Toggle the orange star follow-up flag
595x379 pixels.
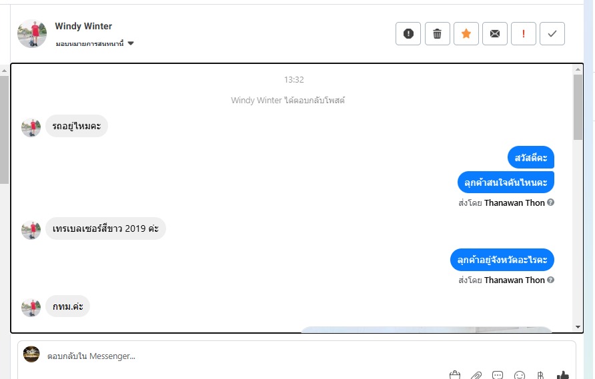[x=466, y=34]
